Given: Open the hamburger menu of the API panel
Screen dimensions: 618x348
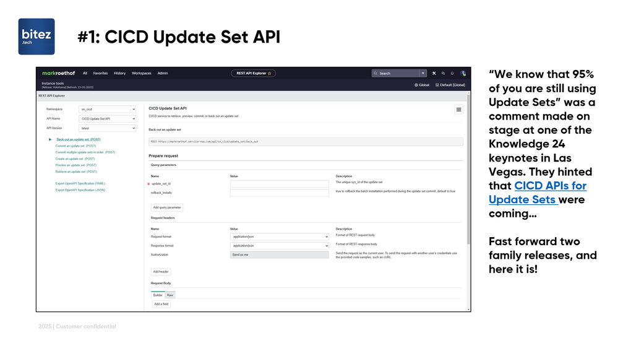Looking at the screenshot, I should tap(458, 110).
